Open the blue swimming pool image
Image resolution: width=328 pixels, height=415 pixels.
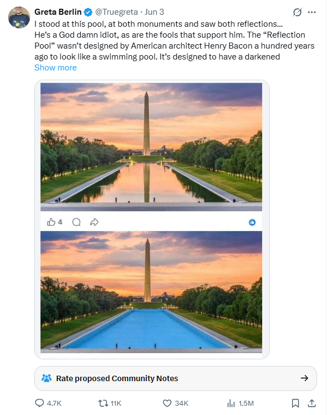click(x=151, y=292)
